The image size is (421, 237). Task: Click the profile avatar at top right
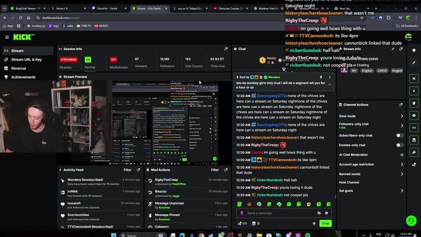pos(409,37)
